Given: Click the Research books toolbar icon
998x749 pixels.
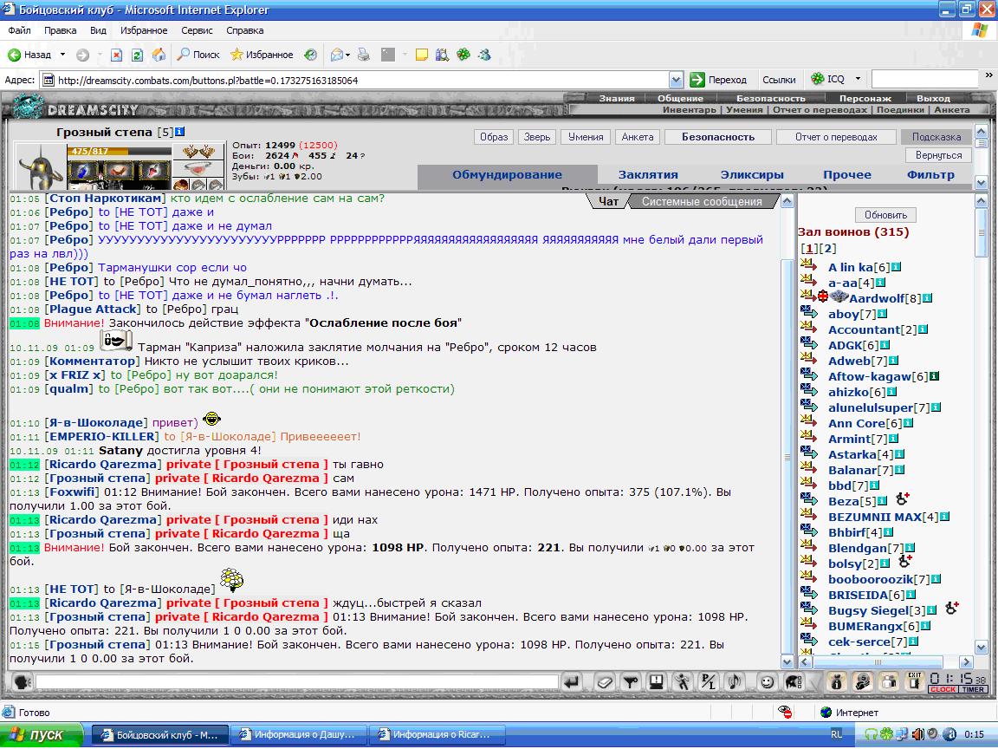Looking at the screenshot, I should (442, 55).
